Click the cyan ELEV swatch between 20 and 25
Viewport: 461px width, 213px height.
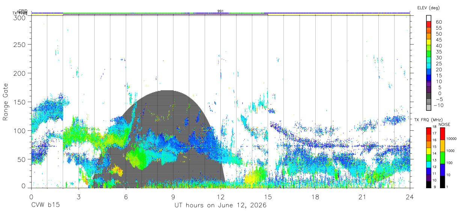pos(429,66)
